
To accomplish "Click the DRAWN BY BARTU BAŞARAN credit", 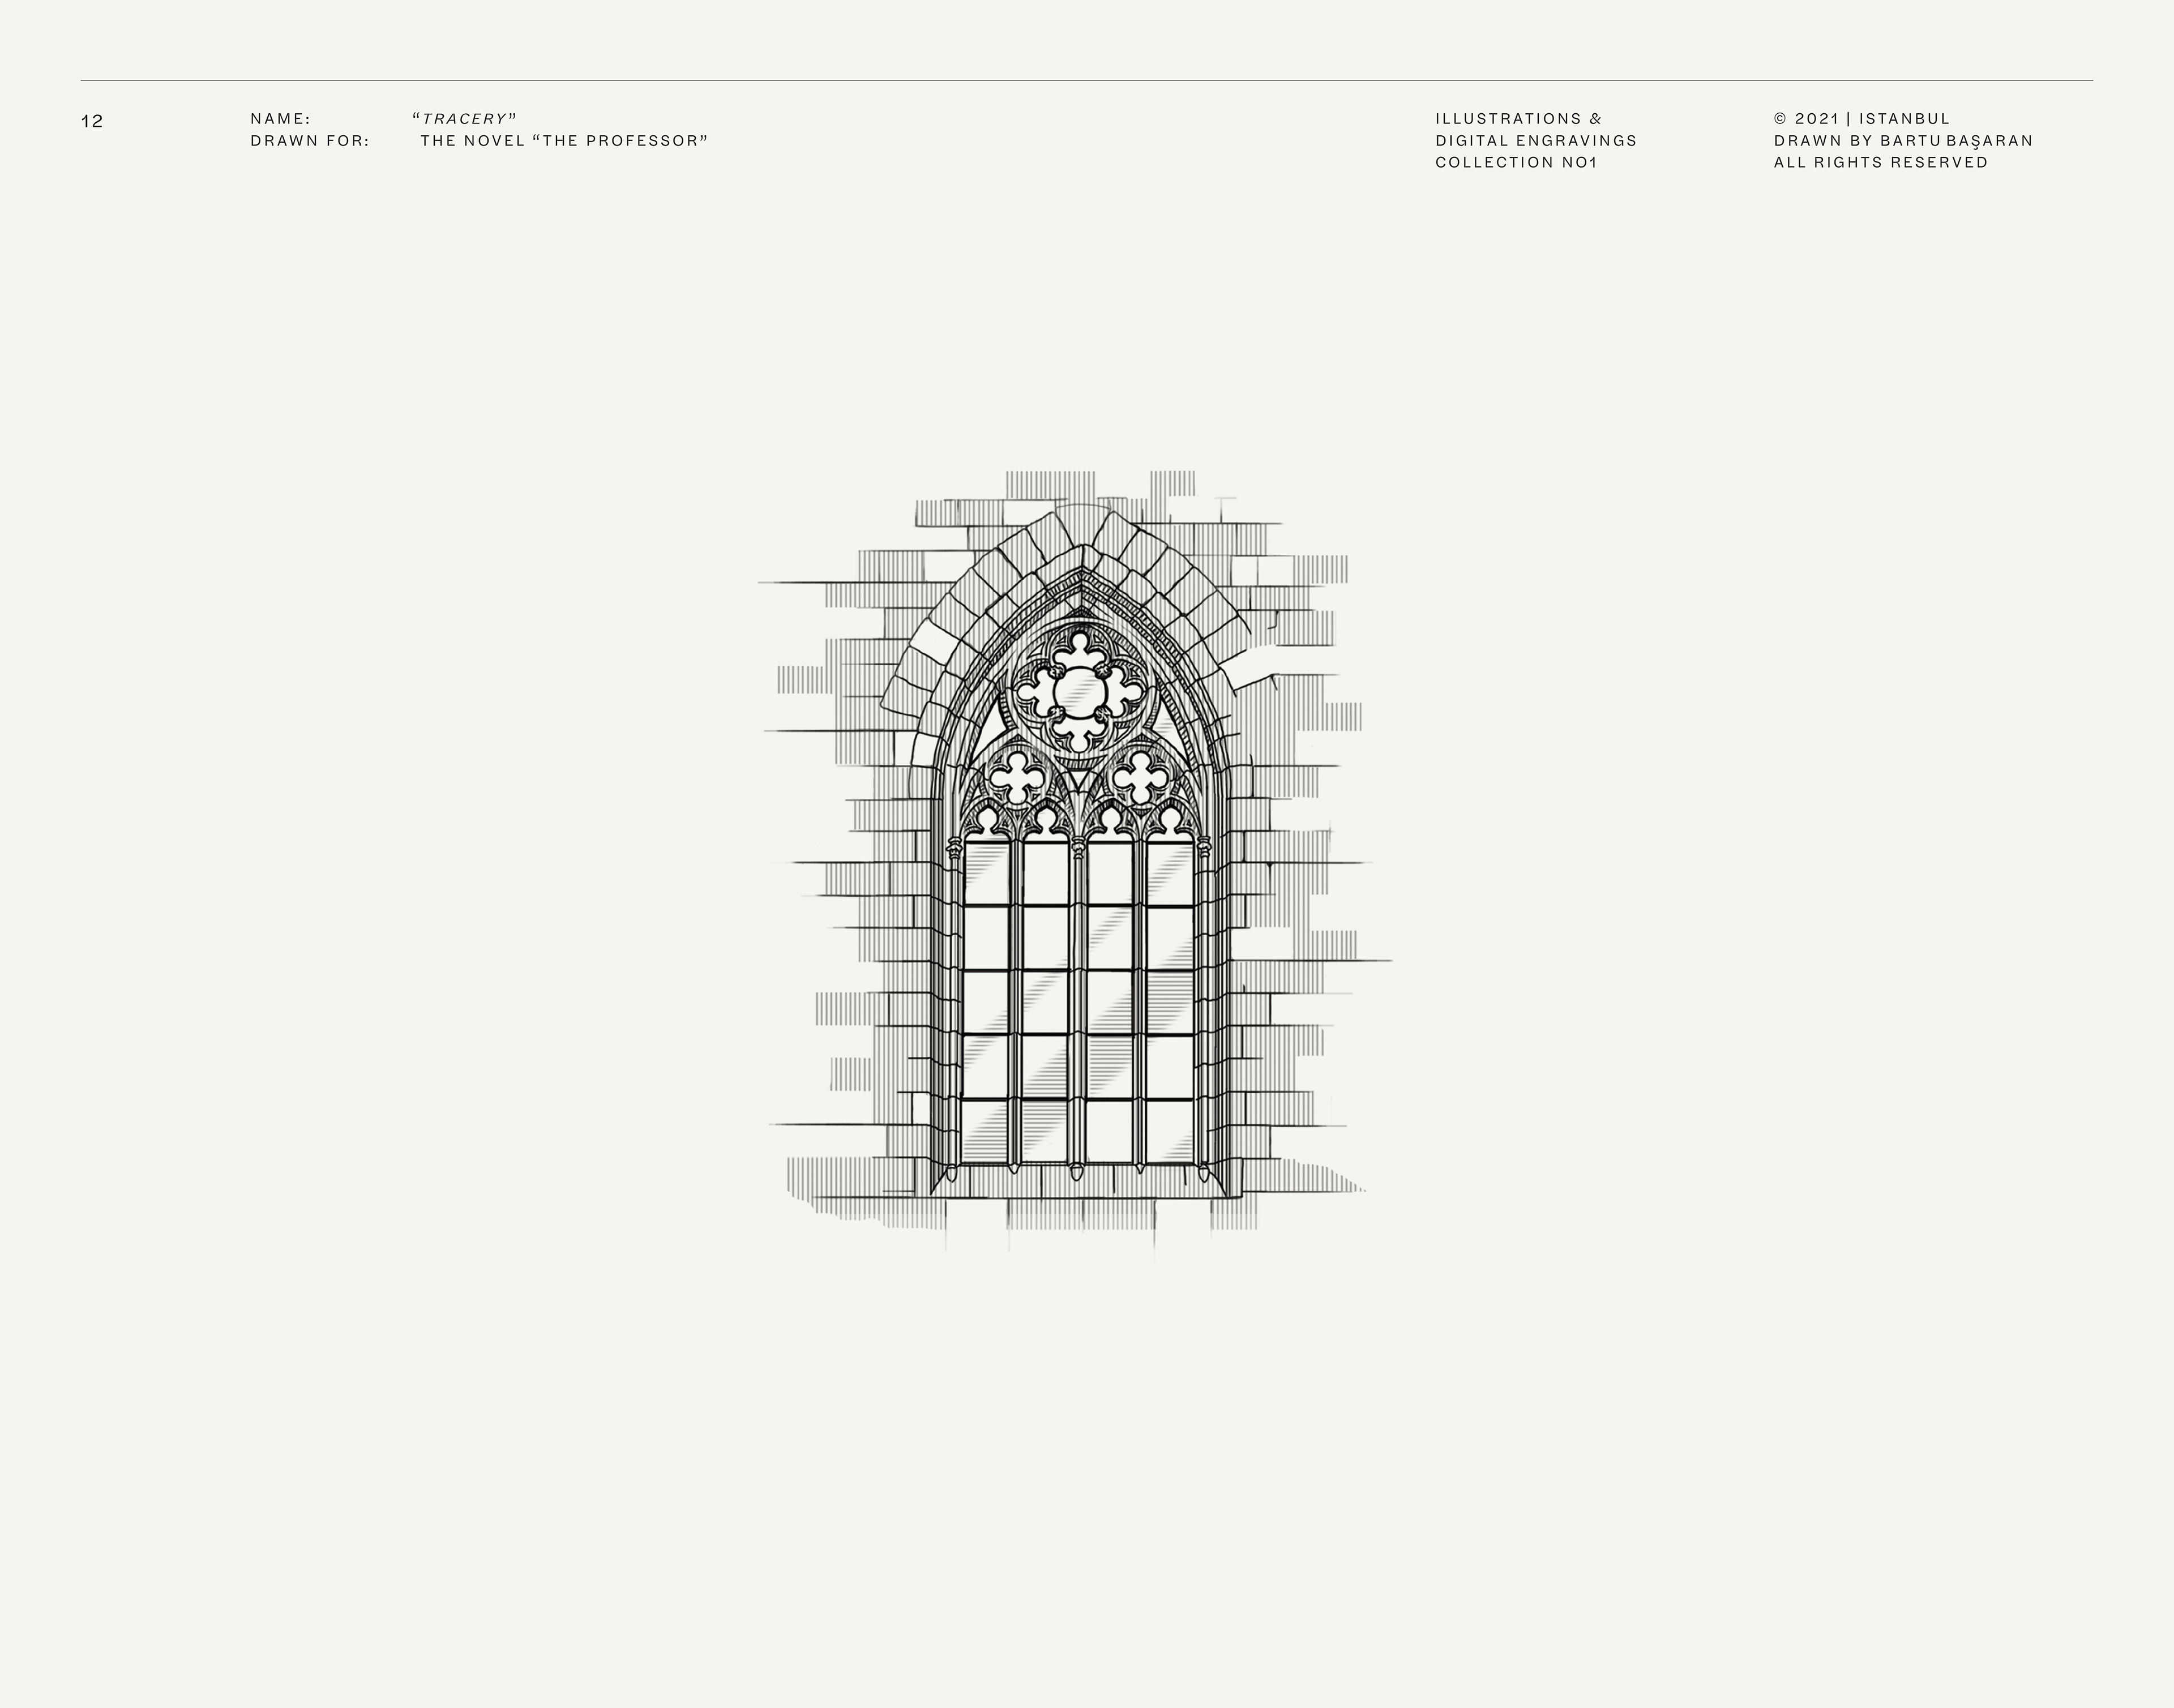I will click(x=1903, y=141).
